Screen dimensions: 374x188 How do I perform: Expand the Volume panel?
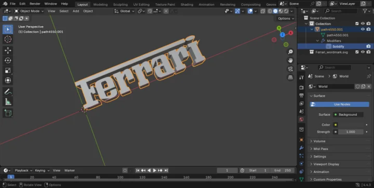339,141
